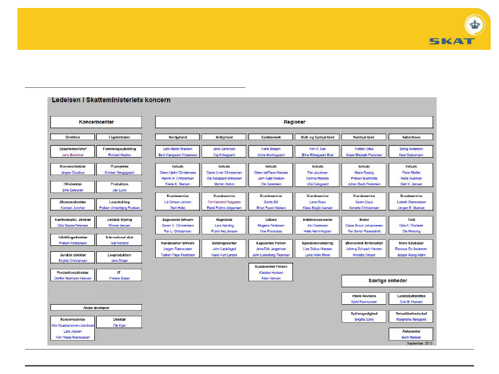The width and height of the screenshot is (499, 374).
Task: Click the Produktionsdirektør role label
Action: tap(72, 273)
